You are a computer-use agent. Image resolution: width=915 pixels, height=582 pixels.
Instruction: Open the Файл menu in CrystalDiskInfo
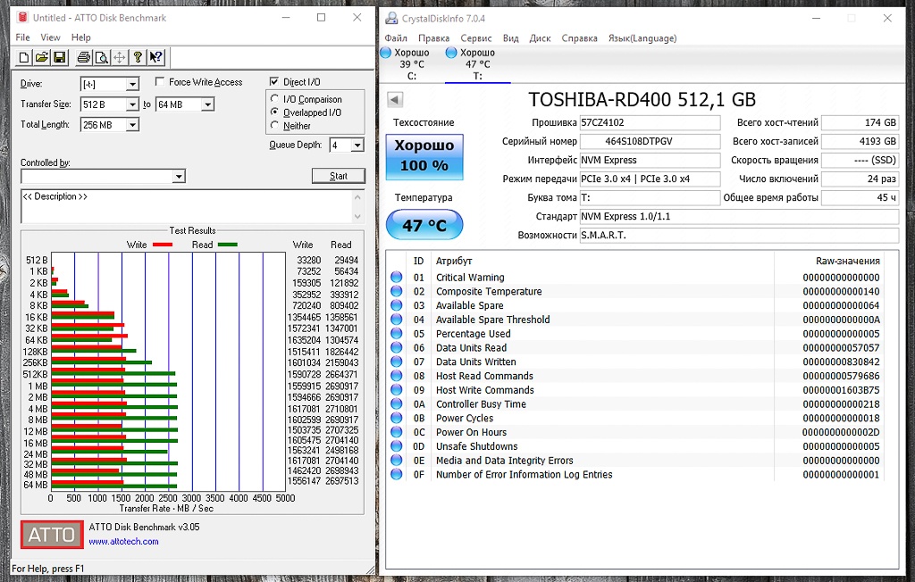(396, 37)
